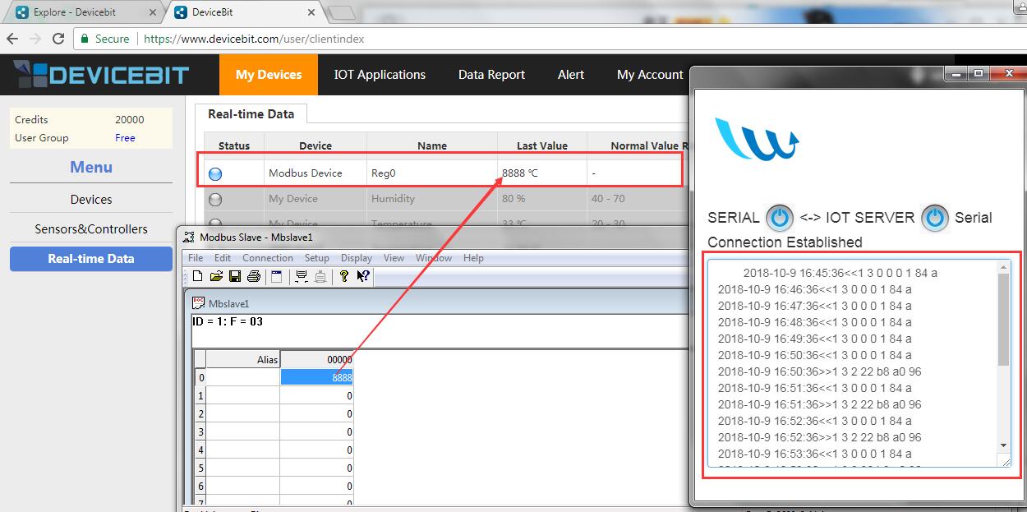Screen dimensions: 1027x512
Task: Click the Last Value column header
Action: [542, 146]
